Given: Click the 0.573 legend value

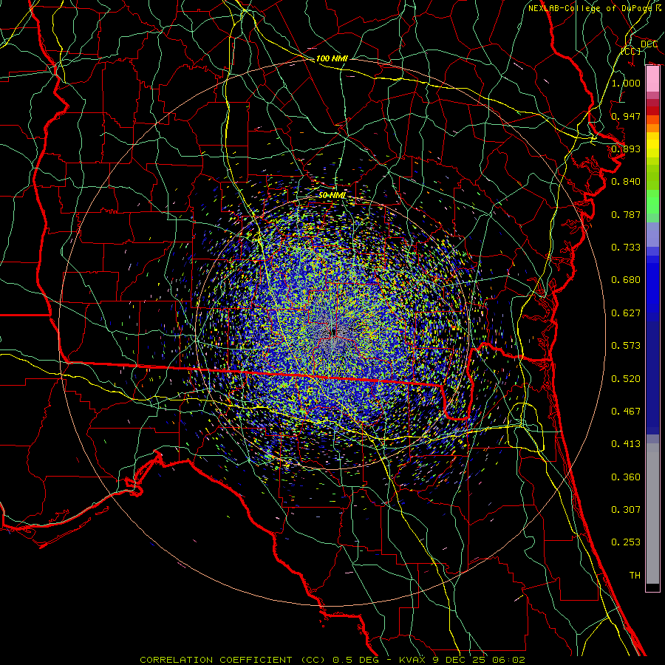Looking at the screenshot, I should click(x=626, y=346).
